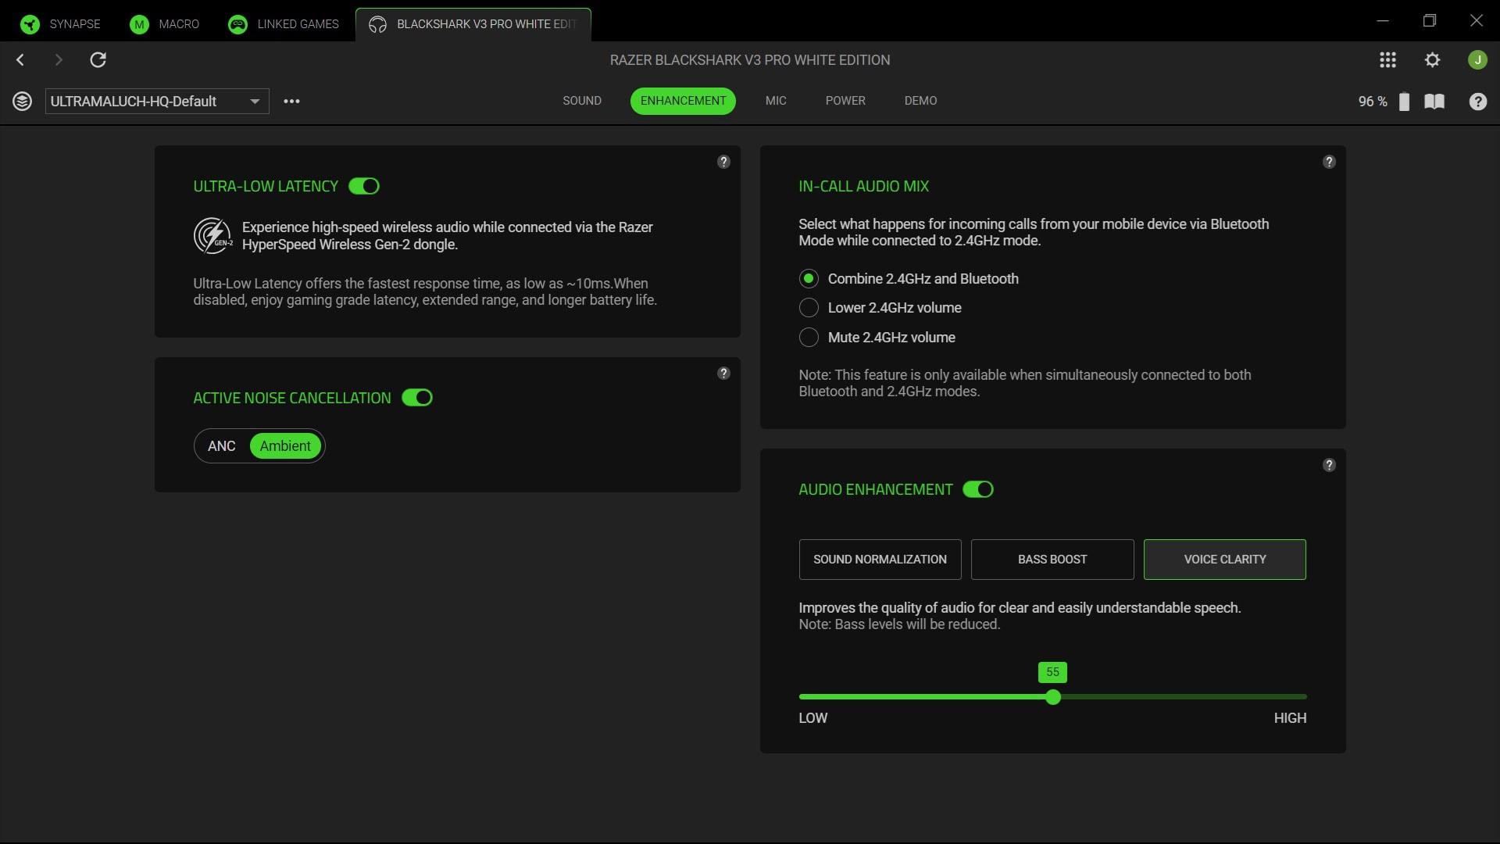Click the profile stack icon
The image size is (1500, 844).
(23, 102)
